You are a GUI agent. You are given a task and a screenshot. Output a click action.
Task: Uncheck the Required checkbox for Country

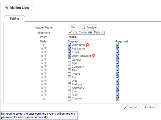click(x=117, y=99)
